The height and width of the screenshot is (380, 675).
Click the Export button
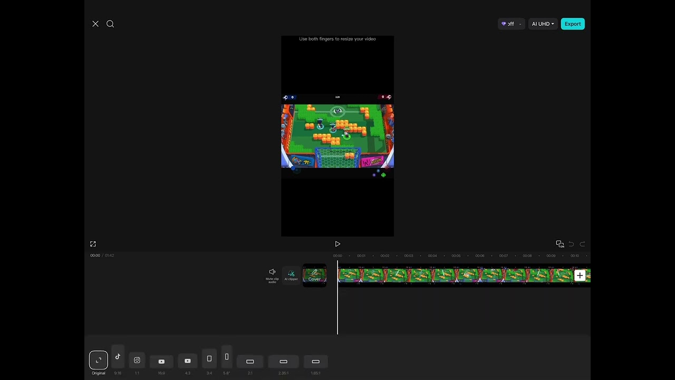[573, 24]
